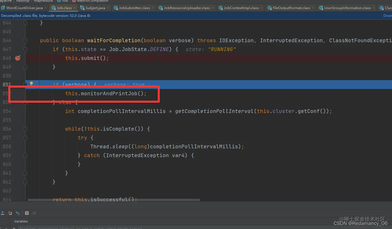This screenshot has height=229, width=392.
Task: Click this.monitorAndPrintJob() on line 852
Action: [x=106, y=93]
